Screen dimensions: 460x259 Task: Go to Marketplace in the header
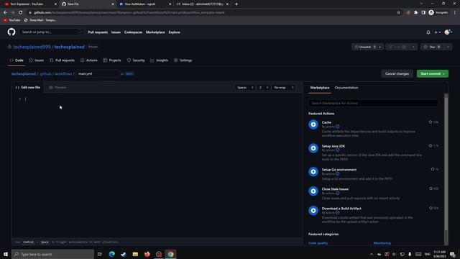click(155, 32)
